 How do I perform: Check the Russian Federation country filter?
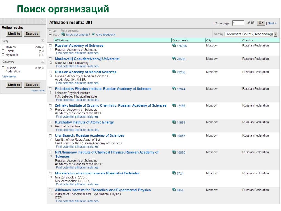(3, 68)
